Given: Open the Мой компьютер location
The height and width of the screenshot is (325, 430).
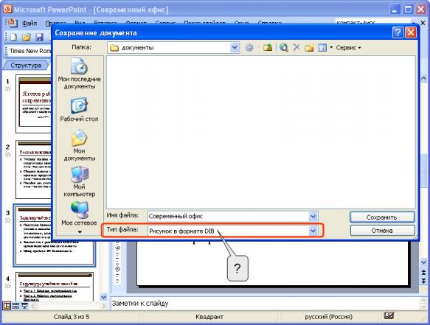Looking at the screenshot, I should pyautogui.click(x=79, y=182).
